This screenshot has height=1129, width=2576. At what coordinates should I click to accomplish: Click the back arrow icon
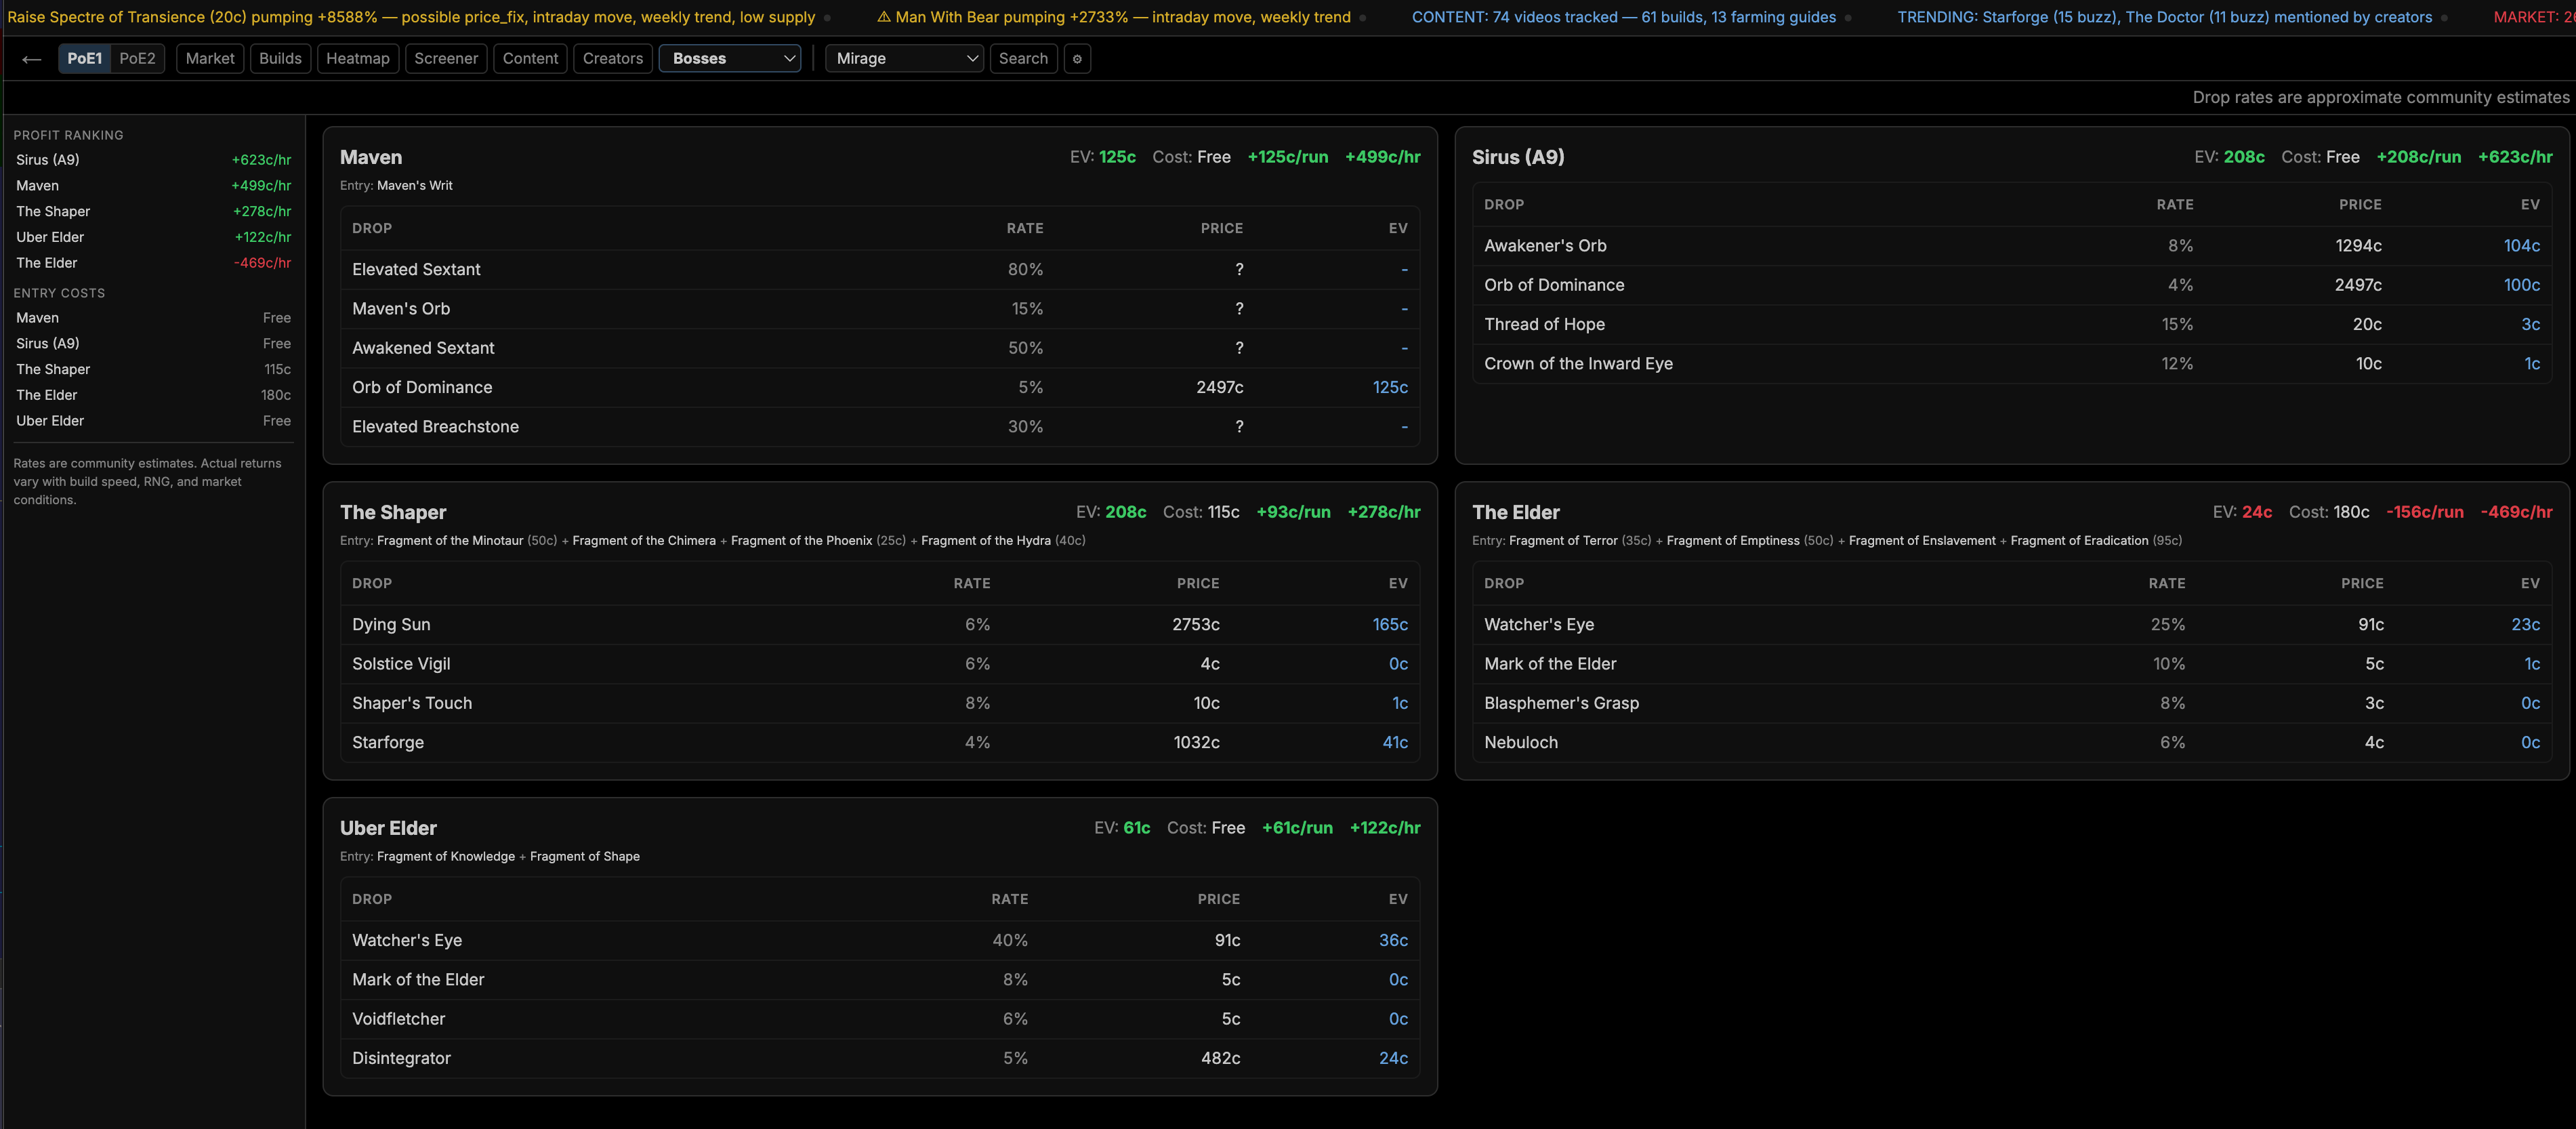tap(31, 59)
